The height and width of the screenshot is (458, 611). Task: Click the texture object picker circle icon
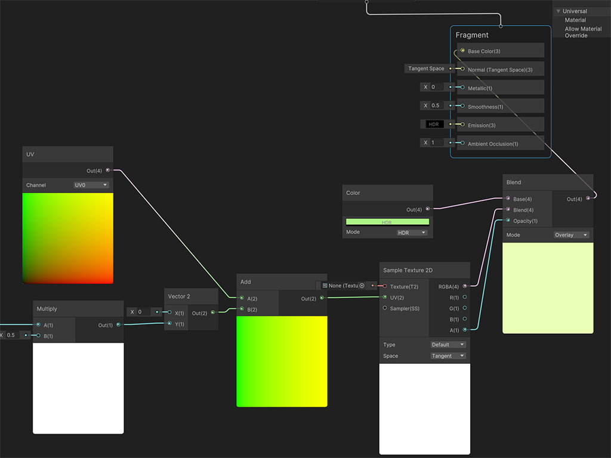(362, 286)
